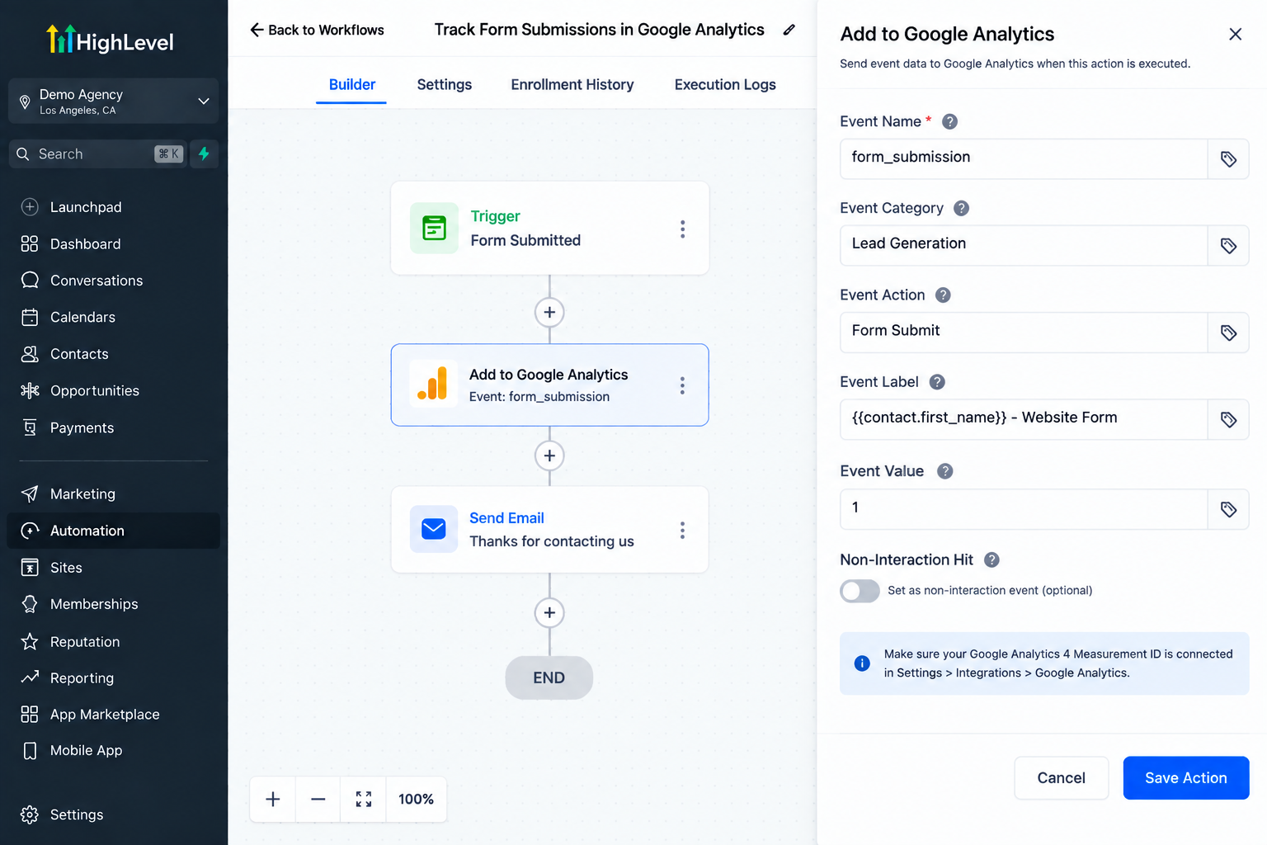Enable the Non-Interaction Hit toggle
The height and width of the screenshot is (845, 1267).
pyautogui.click(x=860, y=591)
